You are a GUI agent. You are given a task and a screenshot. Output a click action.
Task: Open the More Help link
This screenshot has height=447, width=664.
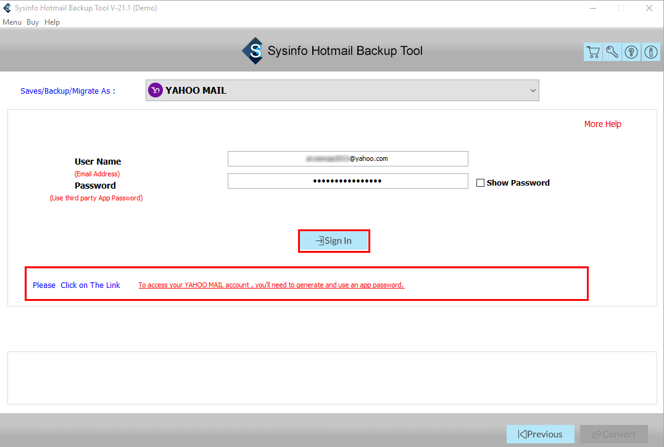click(x=602, y=124)
